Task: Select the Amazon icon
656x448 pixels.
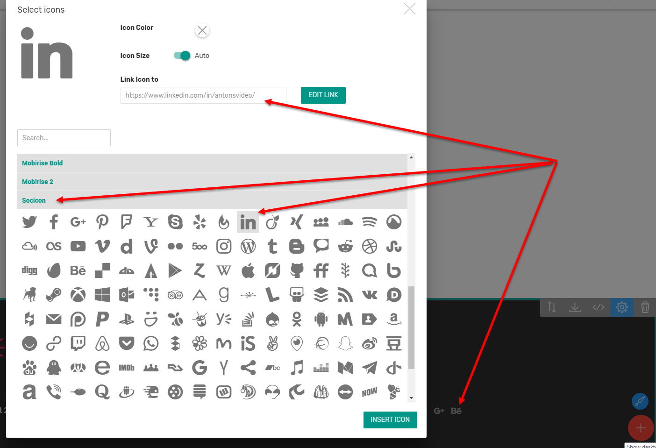Action: [x=394, y=319]
